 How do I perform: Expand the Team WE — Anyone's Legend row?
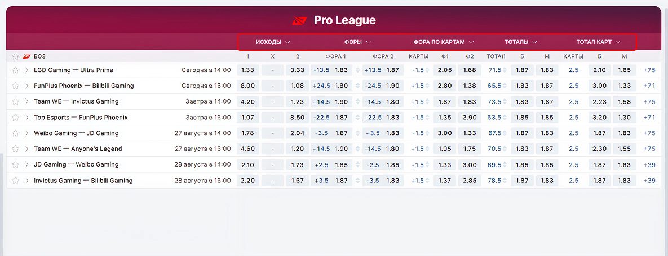point(26,149)
